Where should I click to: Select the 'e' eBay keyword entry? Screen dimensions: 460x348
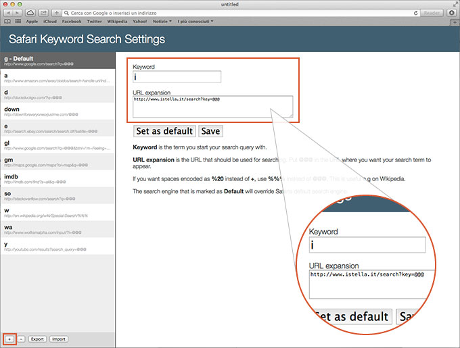point(57,128)
